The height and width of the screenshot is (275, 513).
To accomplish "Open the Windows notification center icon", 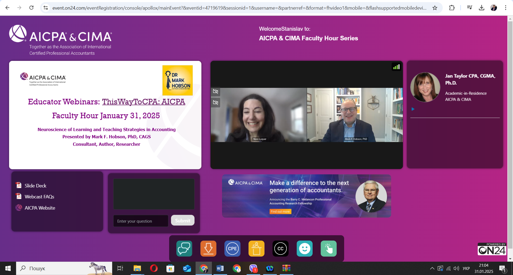I will pos(502,268).
